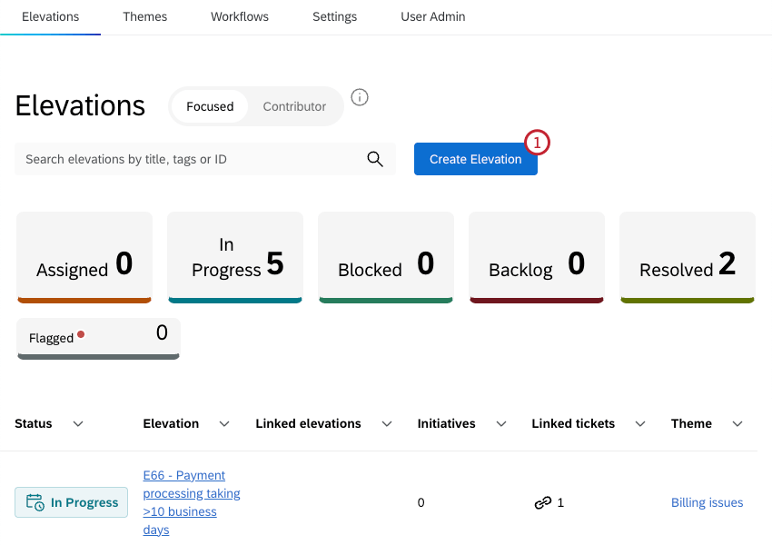This screenshot has width=772, height=545.
Task: Go to the Themes tab
Action: (144, 16)
